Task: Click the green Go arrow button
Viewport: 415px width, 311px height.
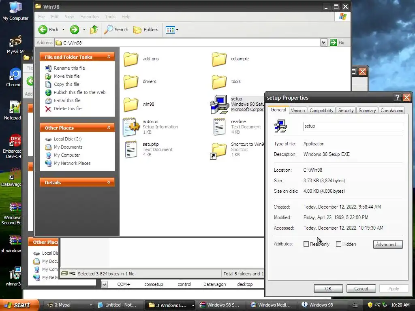Action: 333,43
